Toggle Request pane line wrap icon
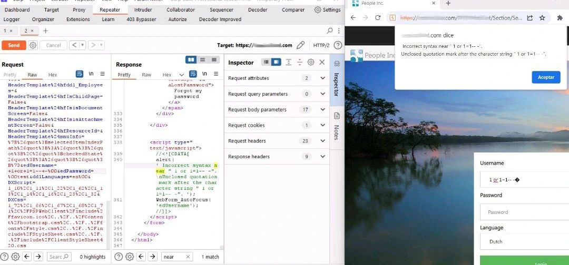This screenshot has width=569, height=265. coord(80,74)
